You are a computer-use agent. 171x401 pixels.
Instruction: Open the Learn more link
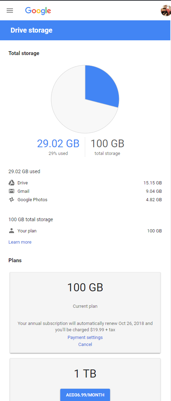pyautogui.click(x=20, y=242)
